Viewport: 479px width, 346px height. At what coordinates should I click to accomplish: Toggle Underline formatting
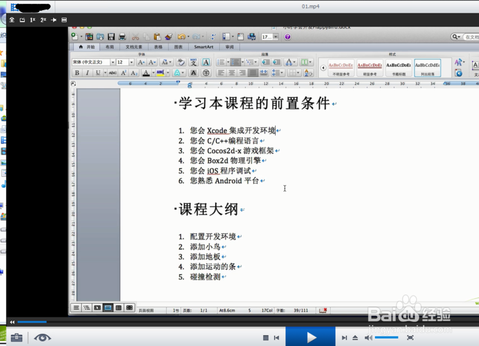pyautogui.click(x=98, y=73)
